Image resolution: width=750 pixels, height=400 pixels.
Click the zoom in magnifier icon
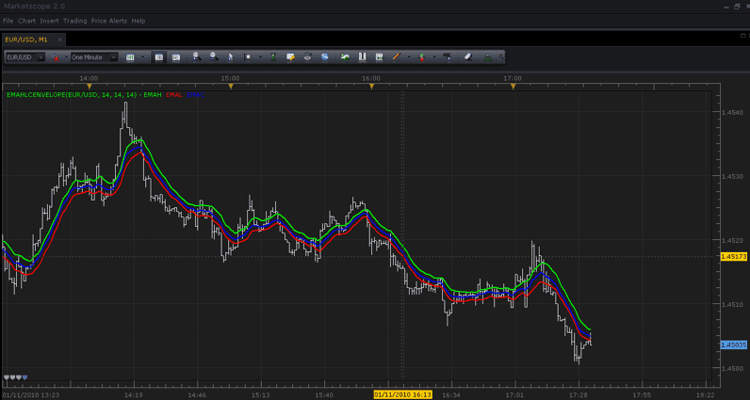(196, 57)
